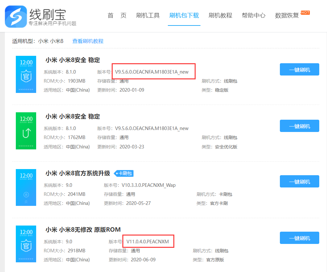The image size is (327, 272).
Task: Open 小米8安全 稳定 title dated 2020-03-23
Action: point(73,116)
